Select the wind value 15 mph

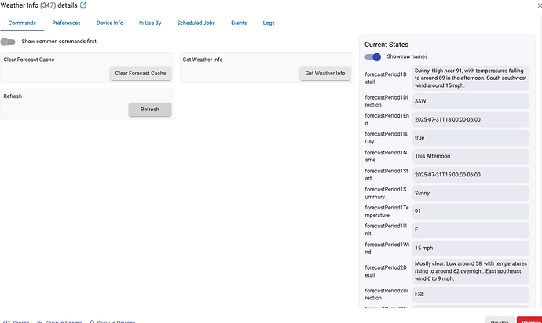point(471,248)
